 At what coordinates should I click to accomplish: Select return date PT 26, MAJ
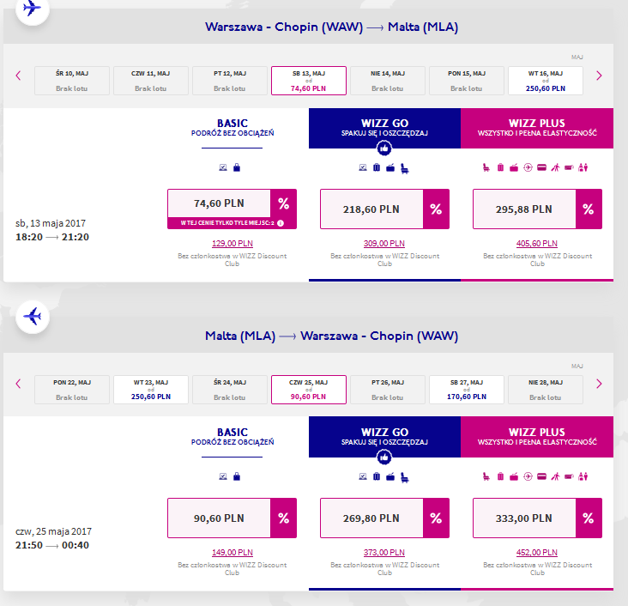click(x=387, y=390)
